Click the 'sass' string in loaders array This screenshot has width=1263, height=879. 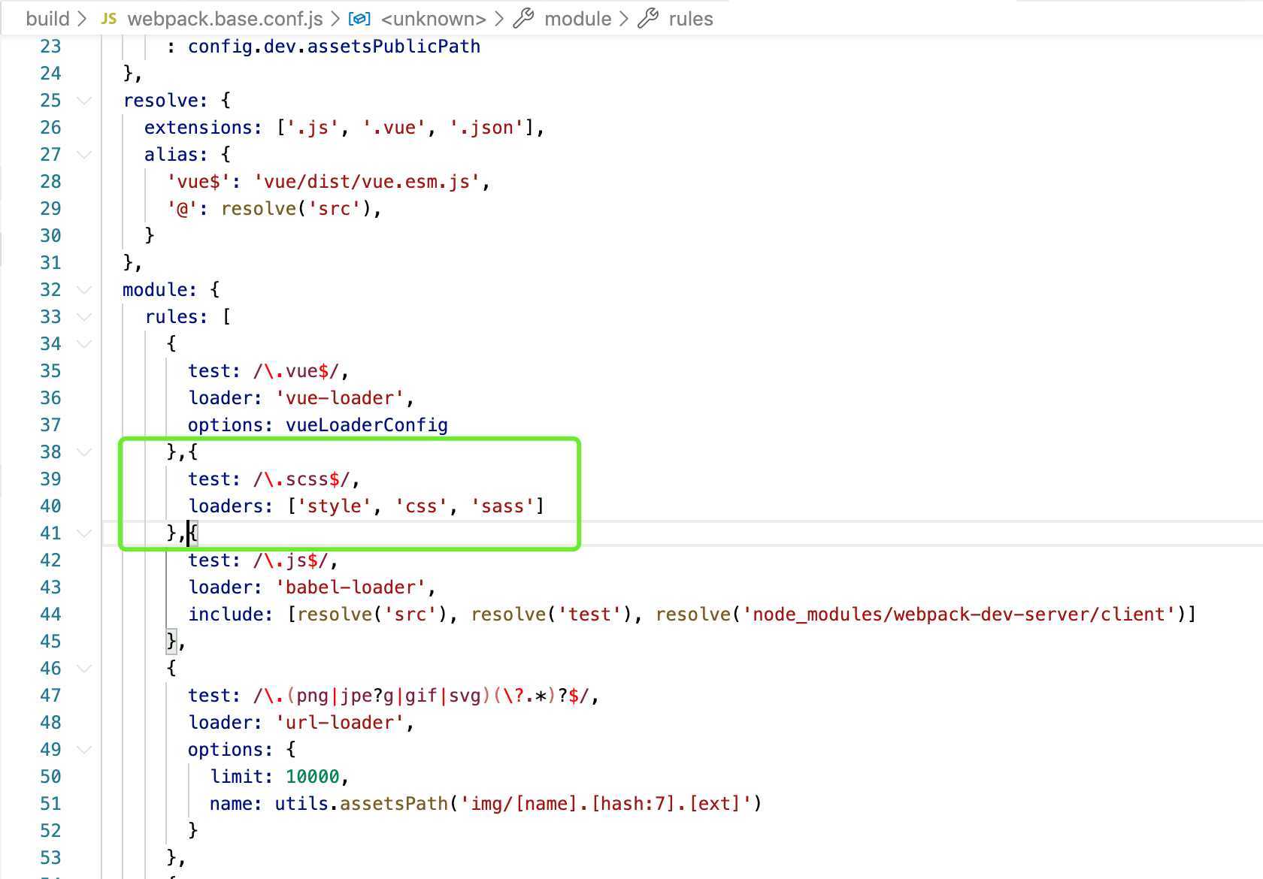tap(502, 506)
